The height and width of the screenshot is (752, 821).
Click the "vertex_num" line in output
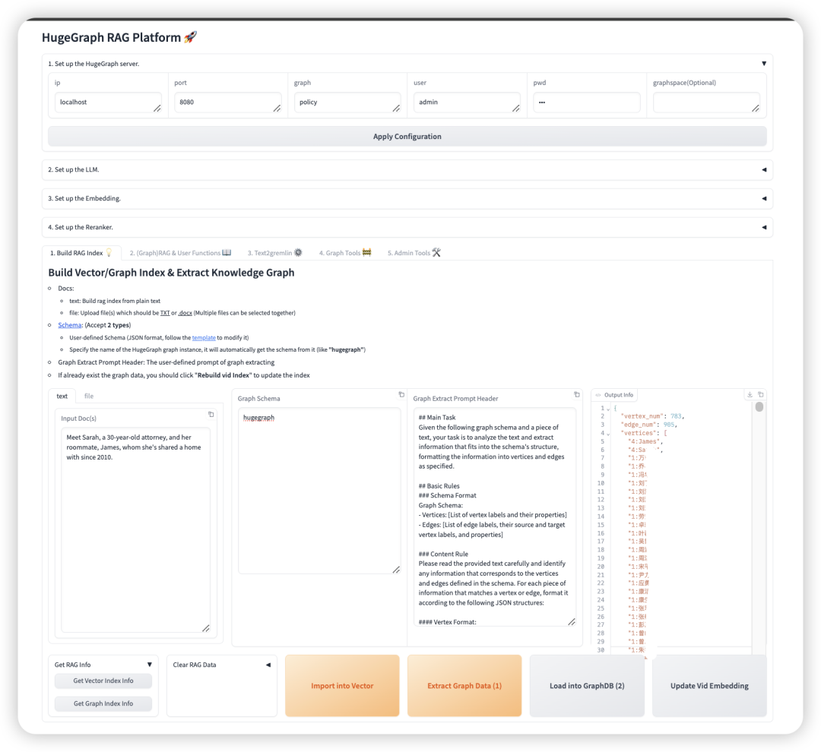(652, 416)
